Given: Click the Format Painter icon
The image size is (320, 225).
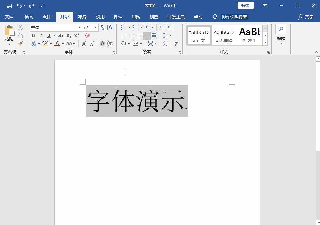Looking at the screenshot, I should 20,43.
